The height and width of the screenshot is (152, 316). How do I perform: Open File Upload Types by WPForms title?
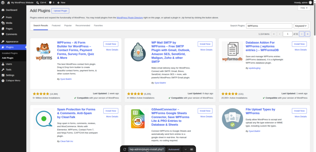260,111
